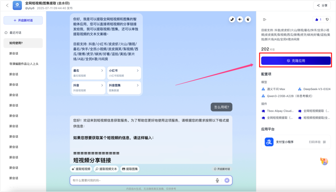Click the Alipay 支 logo icon
This screenshot has width=336, height=192.
(x=269, y=142)
